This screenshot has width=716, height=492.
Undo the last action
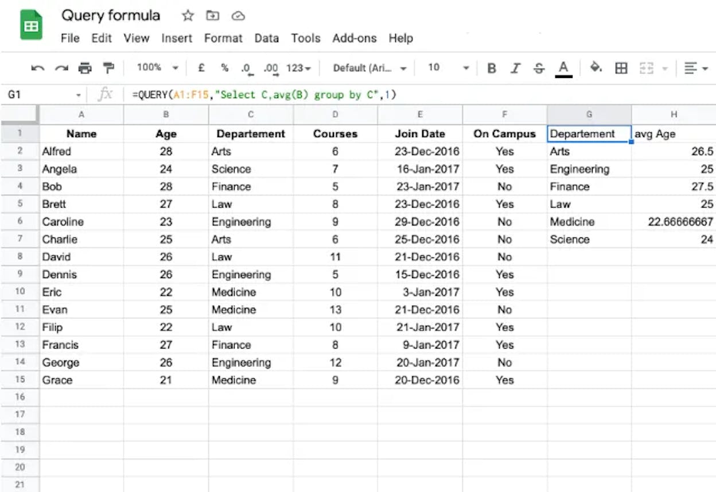[x=38, y=68]
